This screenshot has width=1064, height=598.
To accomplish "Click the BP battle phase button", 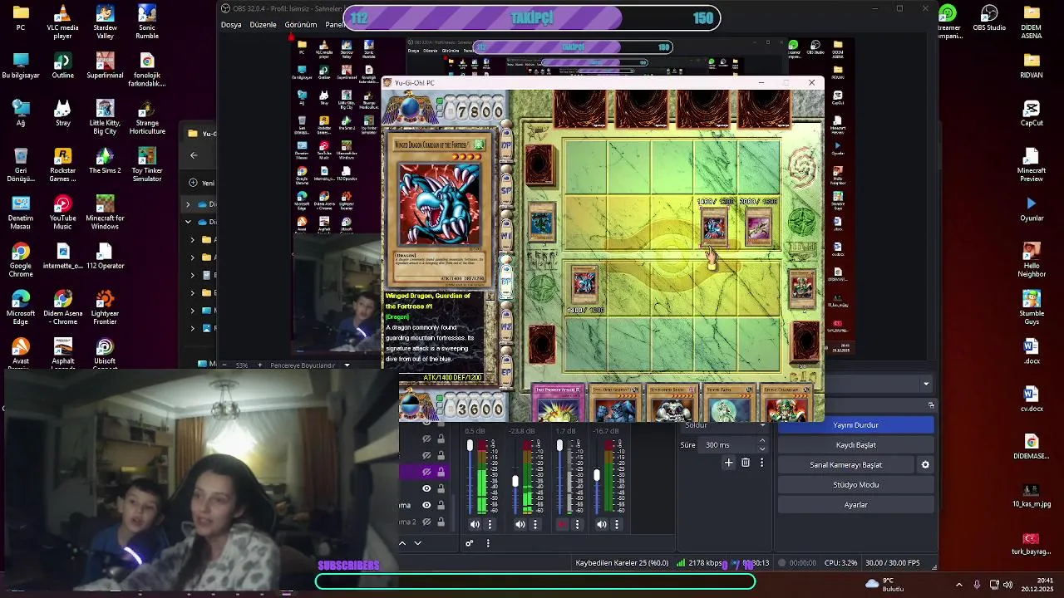I will click(x=506, y=281).
